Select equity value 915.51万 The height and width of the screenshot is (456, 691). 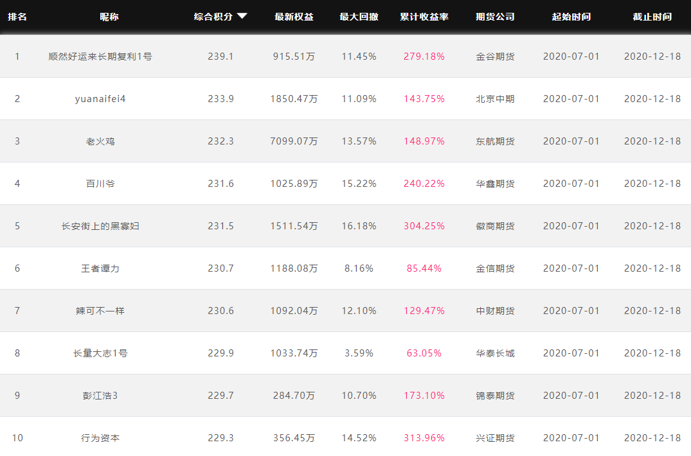294,57
